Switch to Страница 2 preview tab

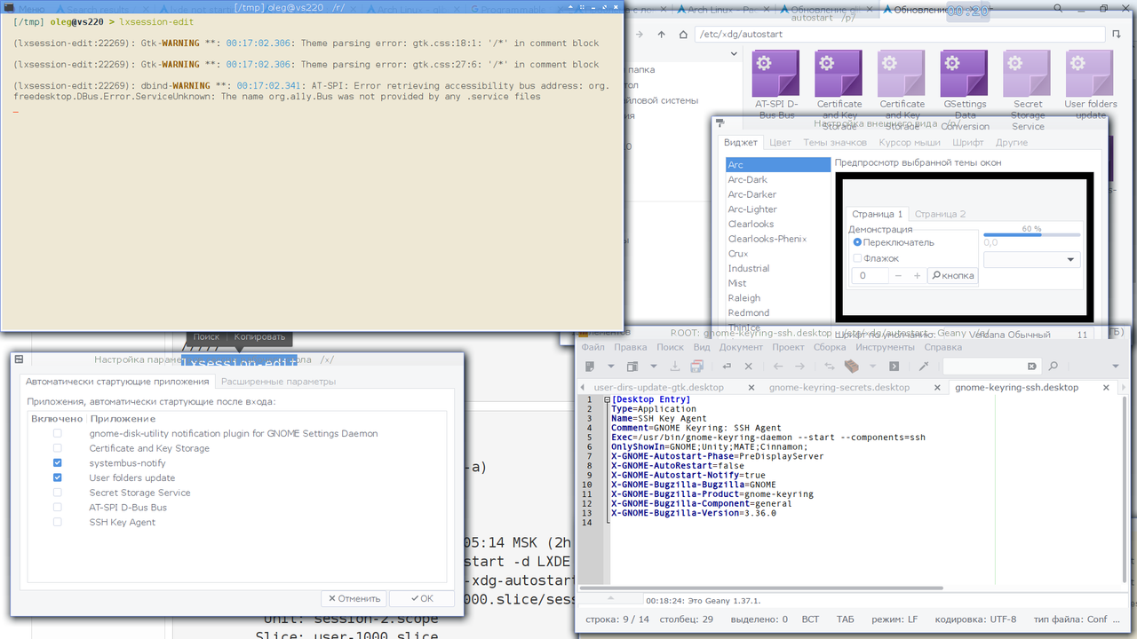pos(940,214)
